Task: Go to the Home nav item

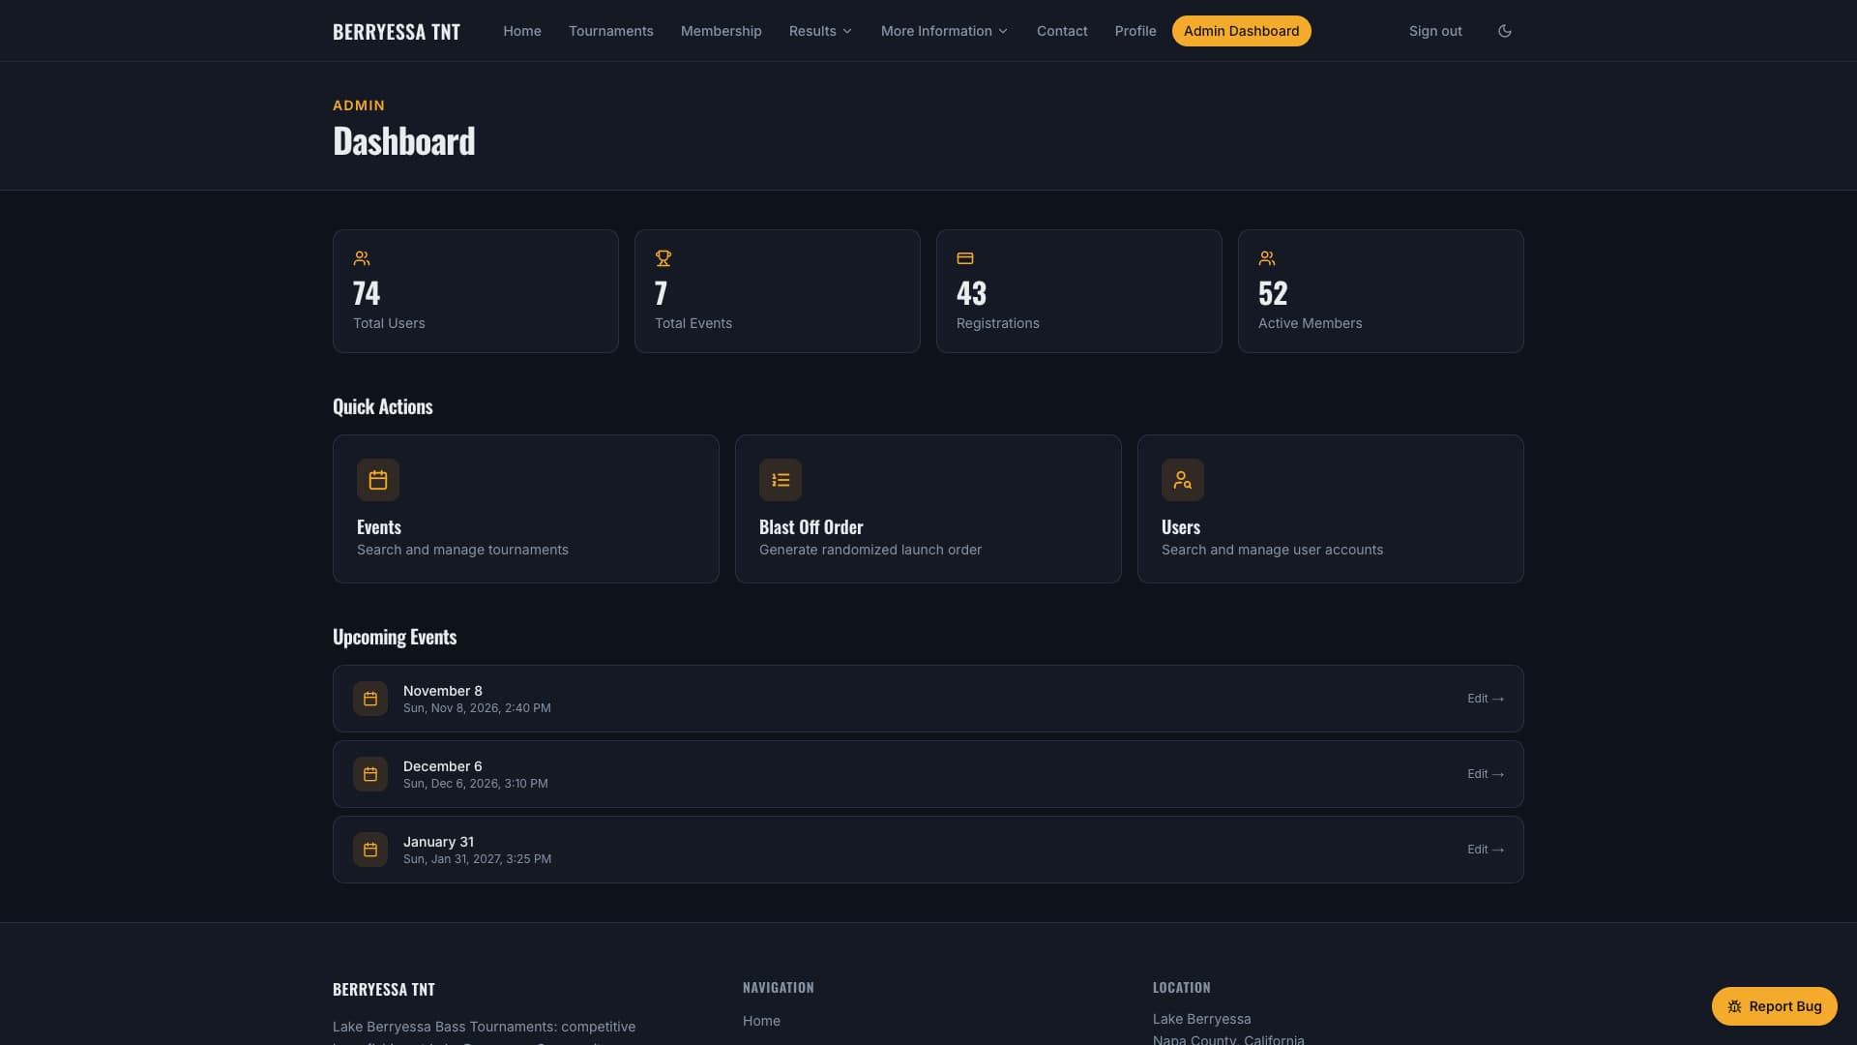Action: 522,31
